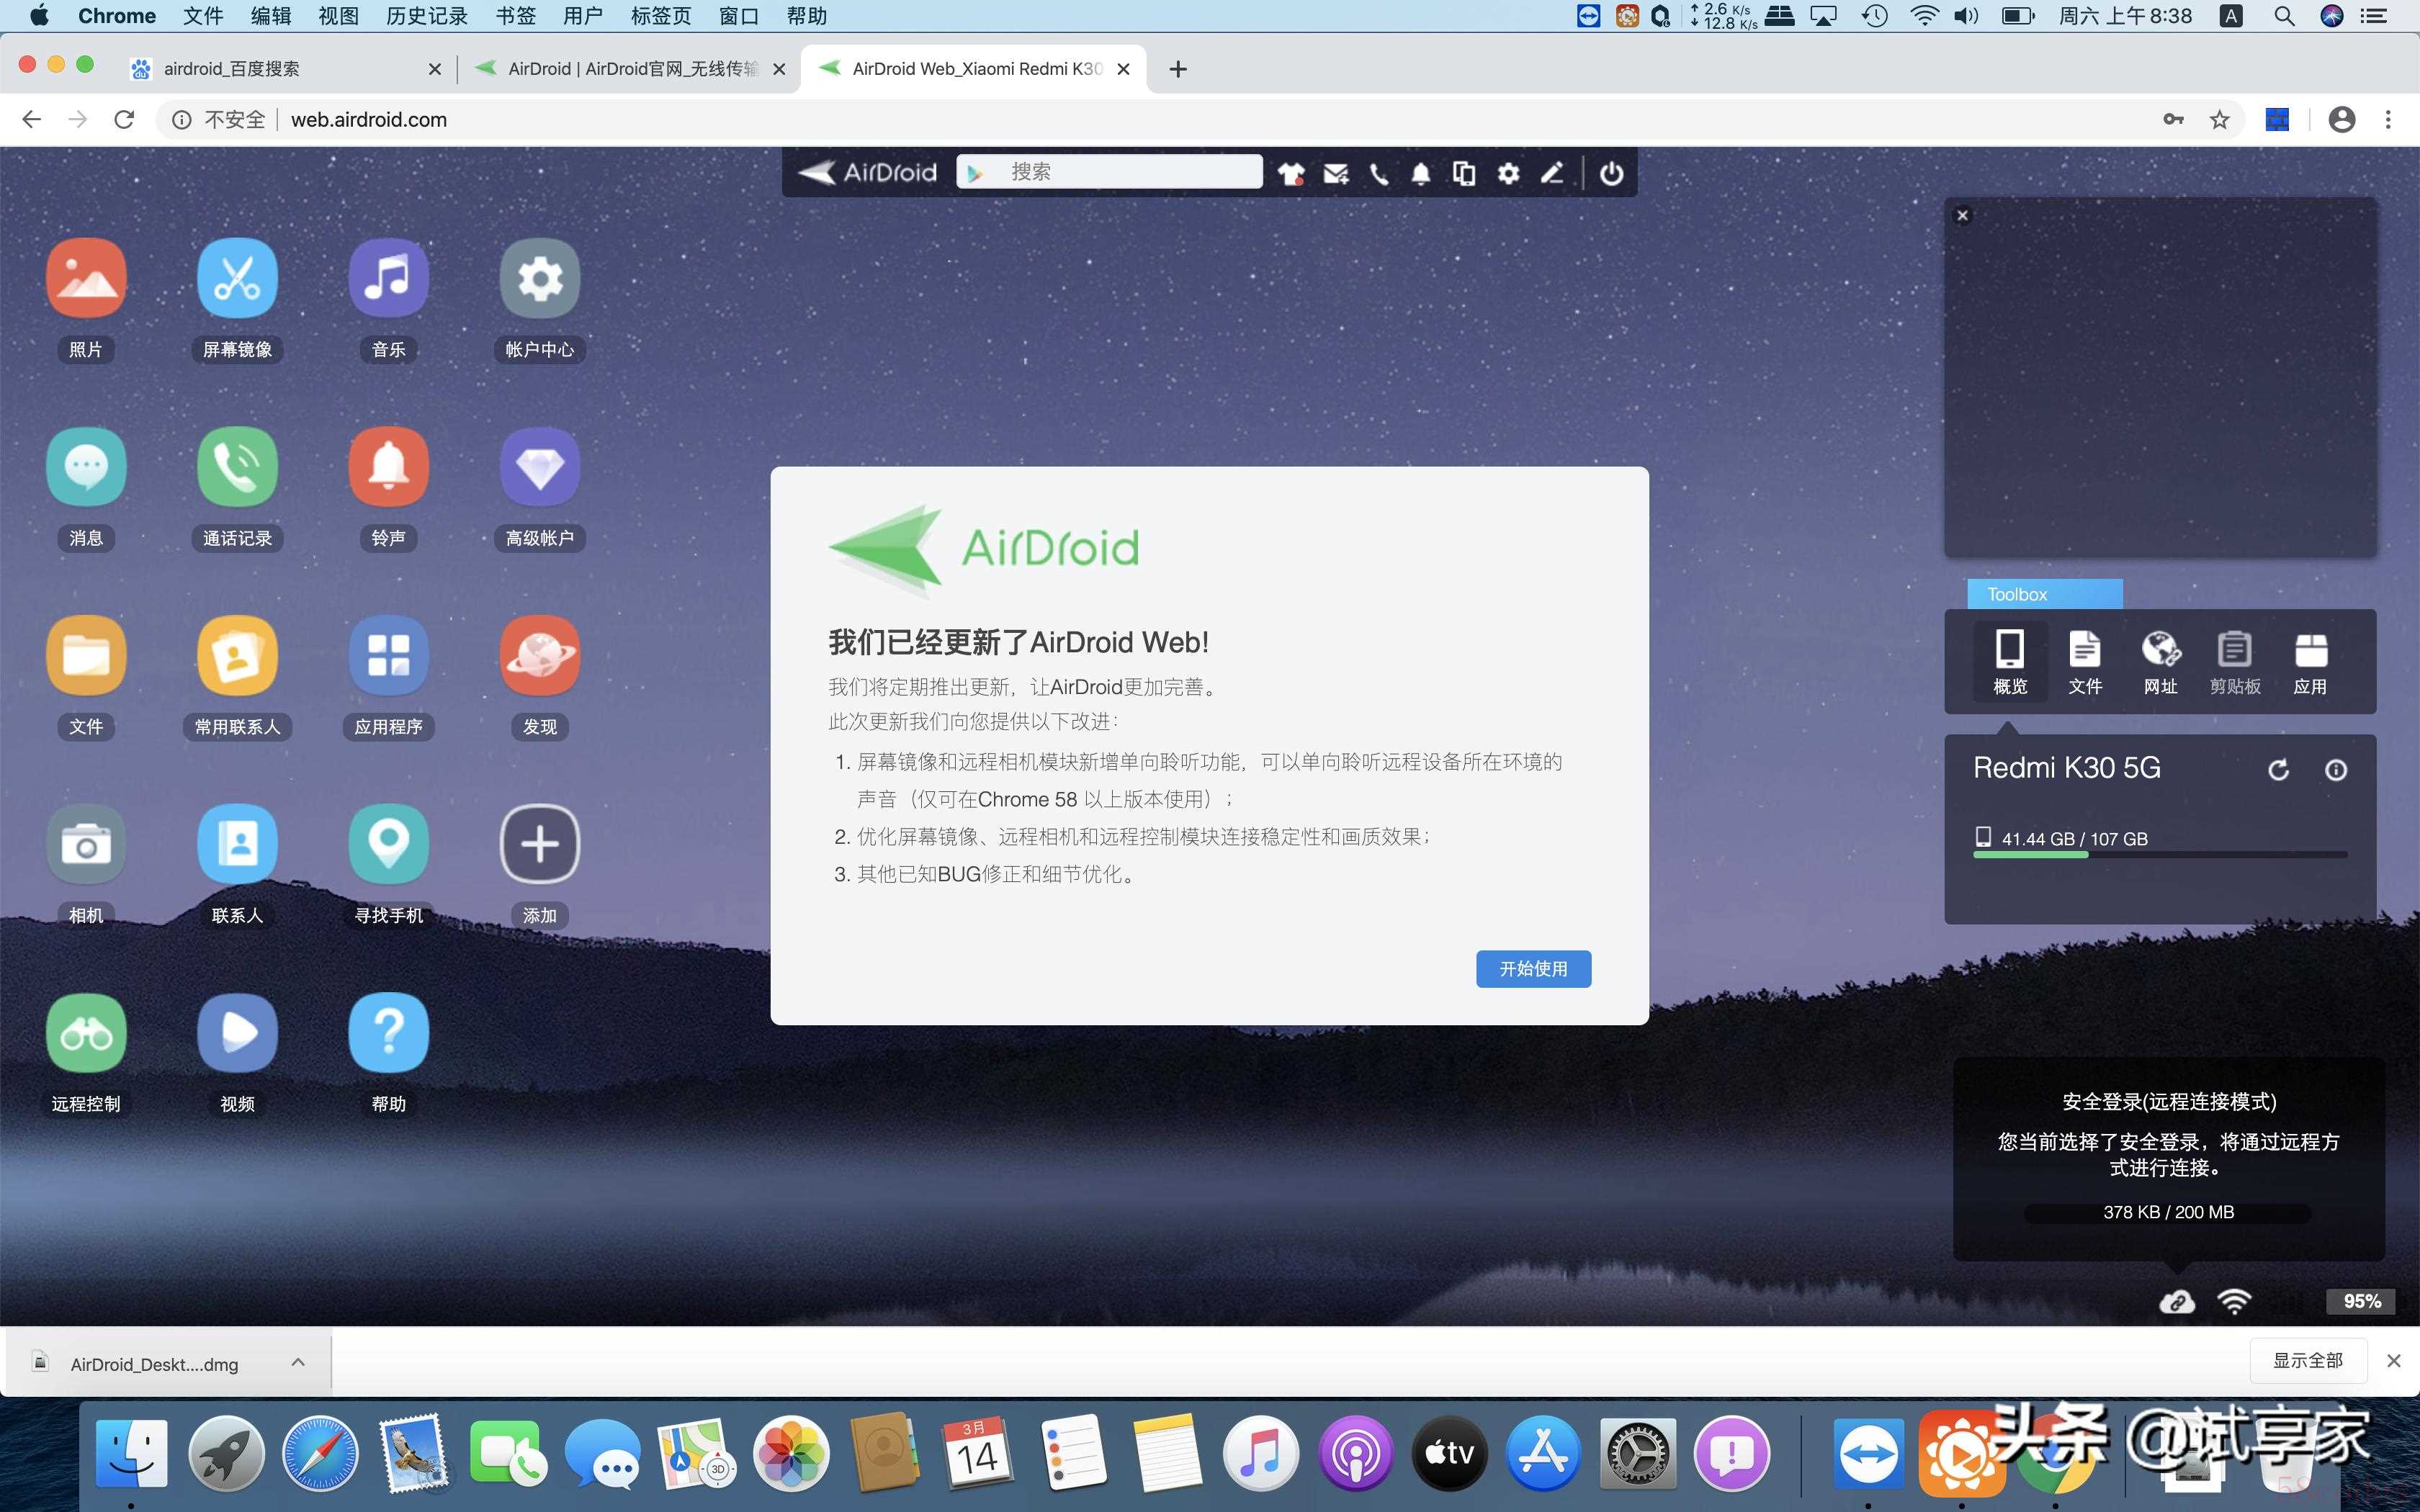Click the 378 KB / 200 MB quota bar
Viewport: 2420px width, 1512px height.
2168,1212
